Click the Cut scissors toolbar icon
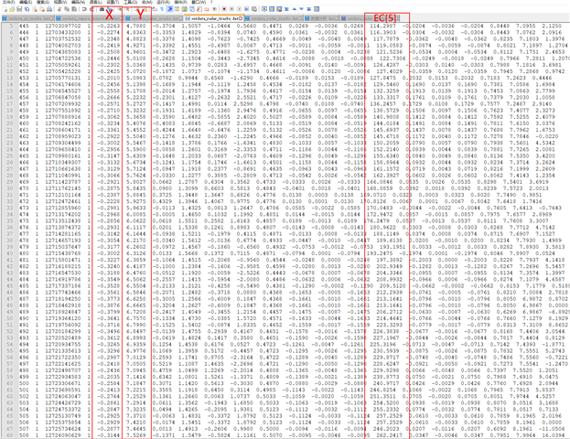The width and height of the screenshot is (570, 439). pos(59,9)
